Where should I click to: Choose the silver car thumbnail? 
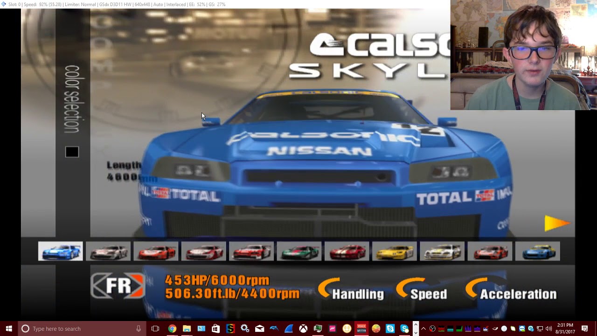[108, 252]
